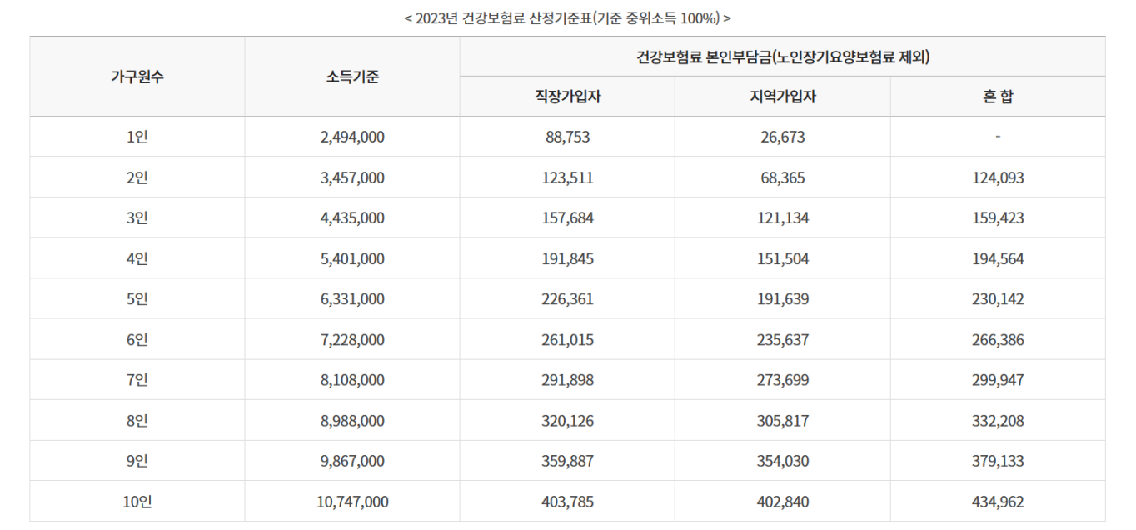This screenshot has height=530, width=1136.
Task: Click regional premium 305,817
Action: coord(783,420)
